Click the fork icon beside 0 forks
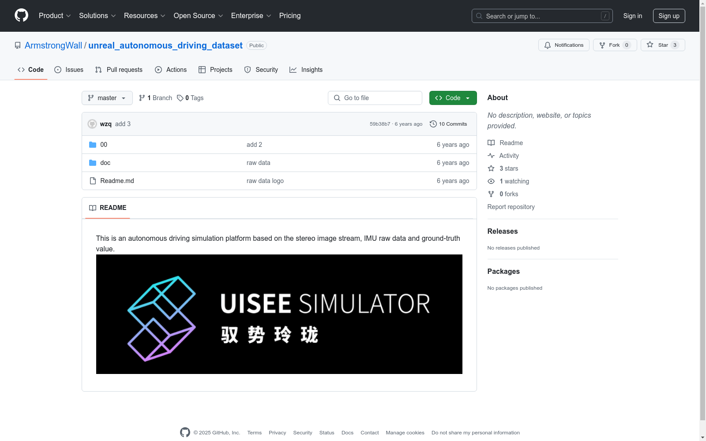Viewport: 706px width, 441px height. click(x=491, y=194)
